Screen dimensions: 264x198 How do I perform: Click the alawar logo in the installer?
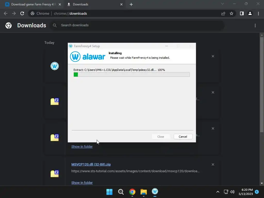88,56
